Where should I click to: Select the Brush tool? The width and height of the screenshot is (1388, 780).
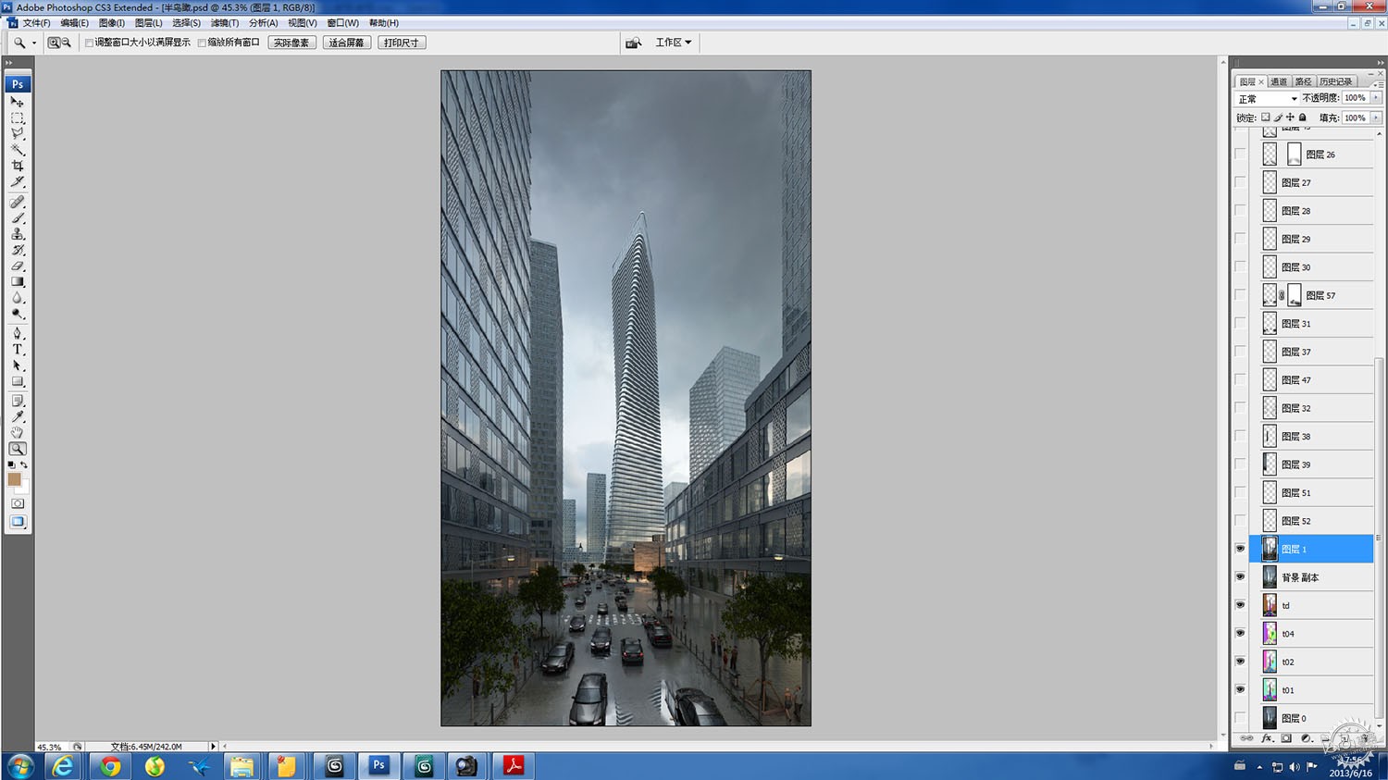click(18, 217)
